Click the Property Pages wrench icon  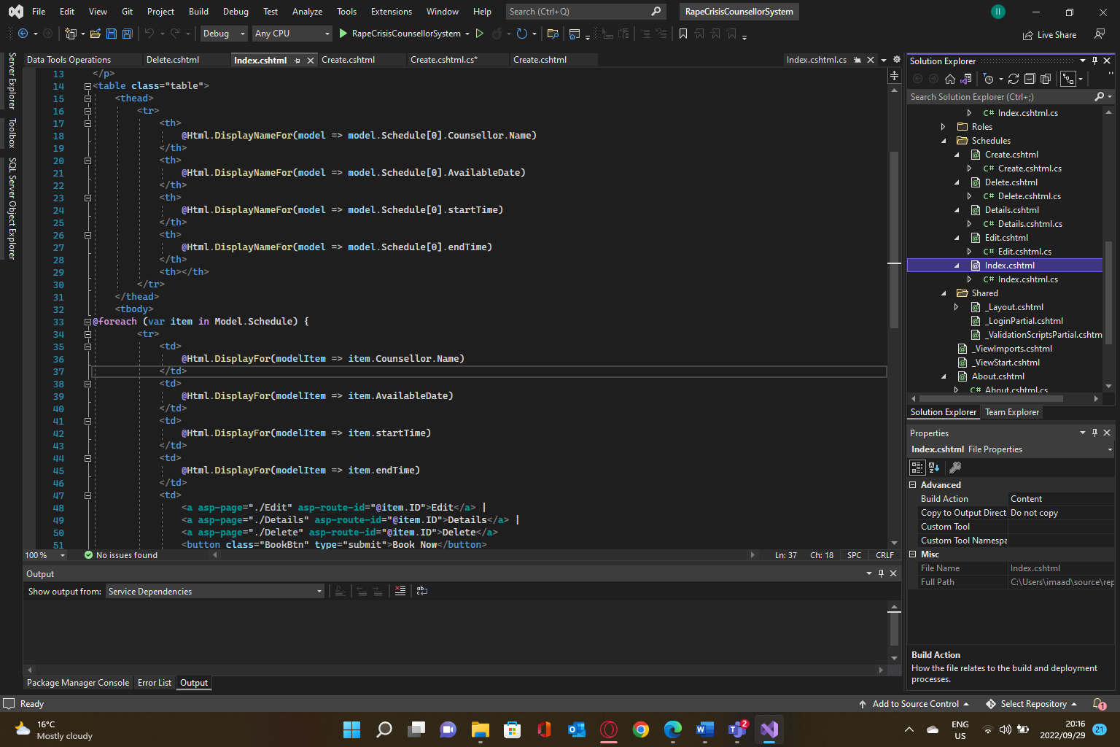coord(955,468)
